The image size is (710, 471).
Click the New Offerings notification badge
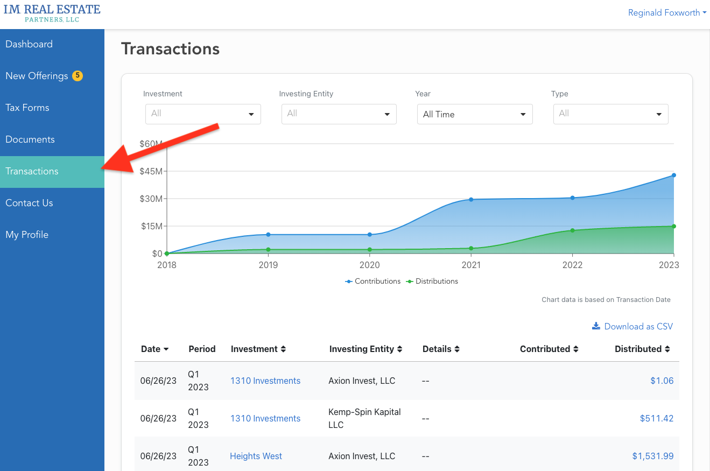pos(78,76)
